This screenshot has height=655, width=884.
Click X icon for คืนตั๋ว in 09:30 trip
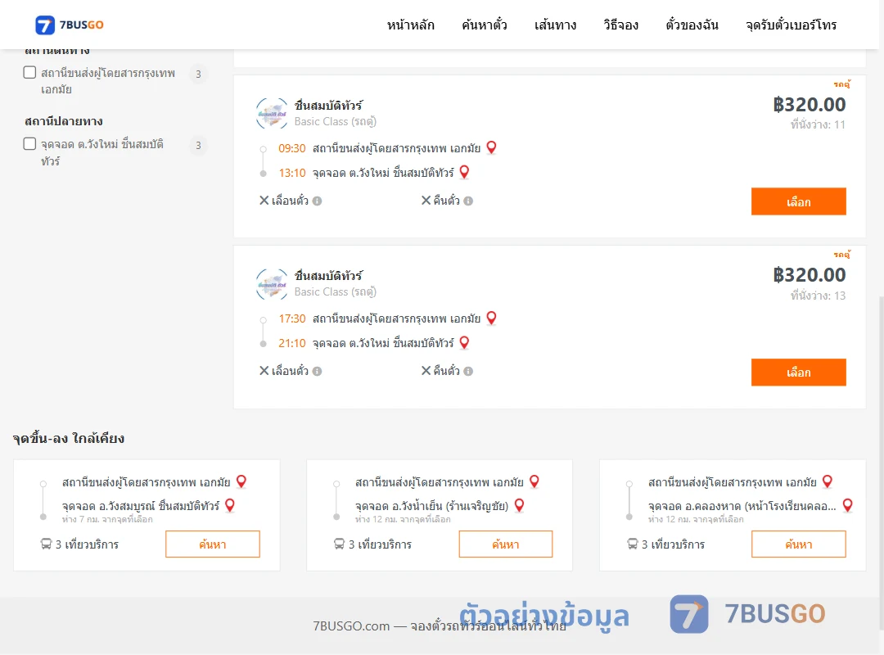pos(426,201)
